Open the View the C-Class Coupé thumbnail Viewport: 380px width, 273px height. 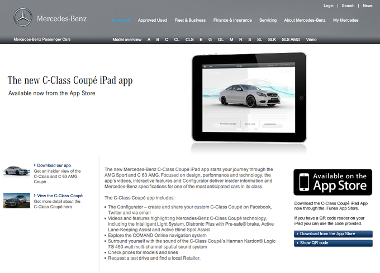[x=17, y=200]
